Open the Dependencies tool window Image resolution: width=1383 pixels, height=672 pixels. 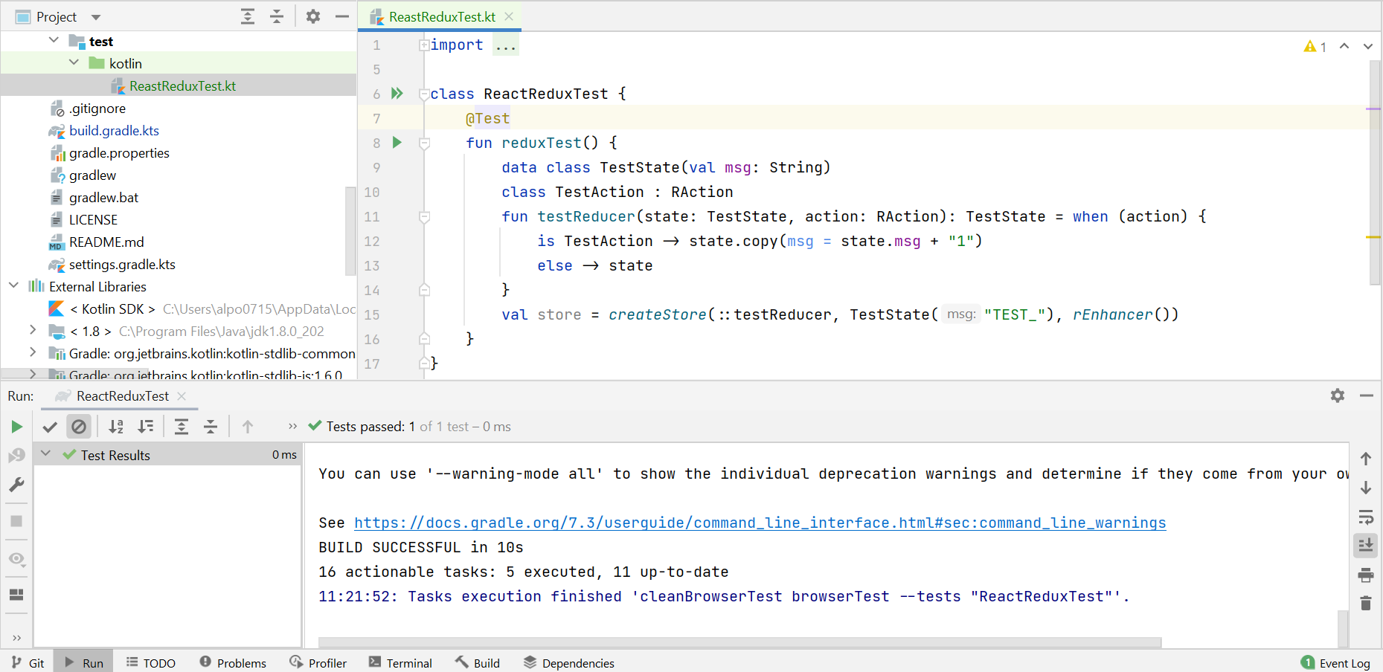point(569,662)
